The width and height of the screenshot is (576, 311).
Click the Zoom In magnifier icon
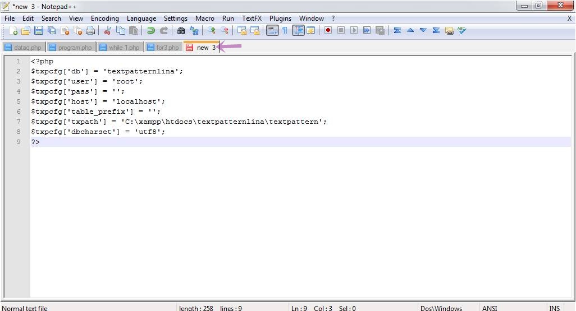[x=212, y=31]
